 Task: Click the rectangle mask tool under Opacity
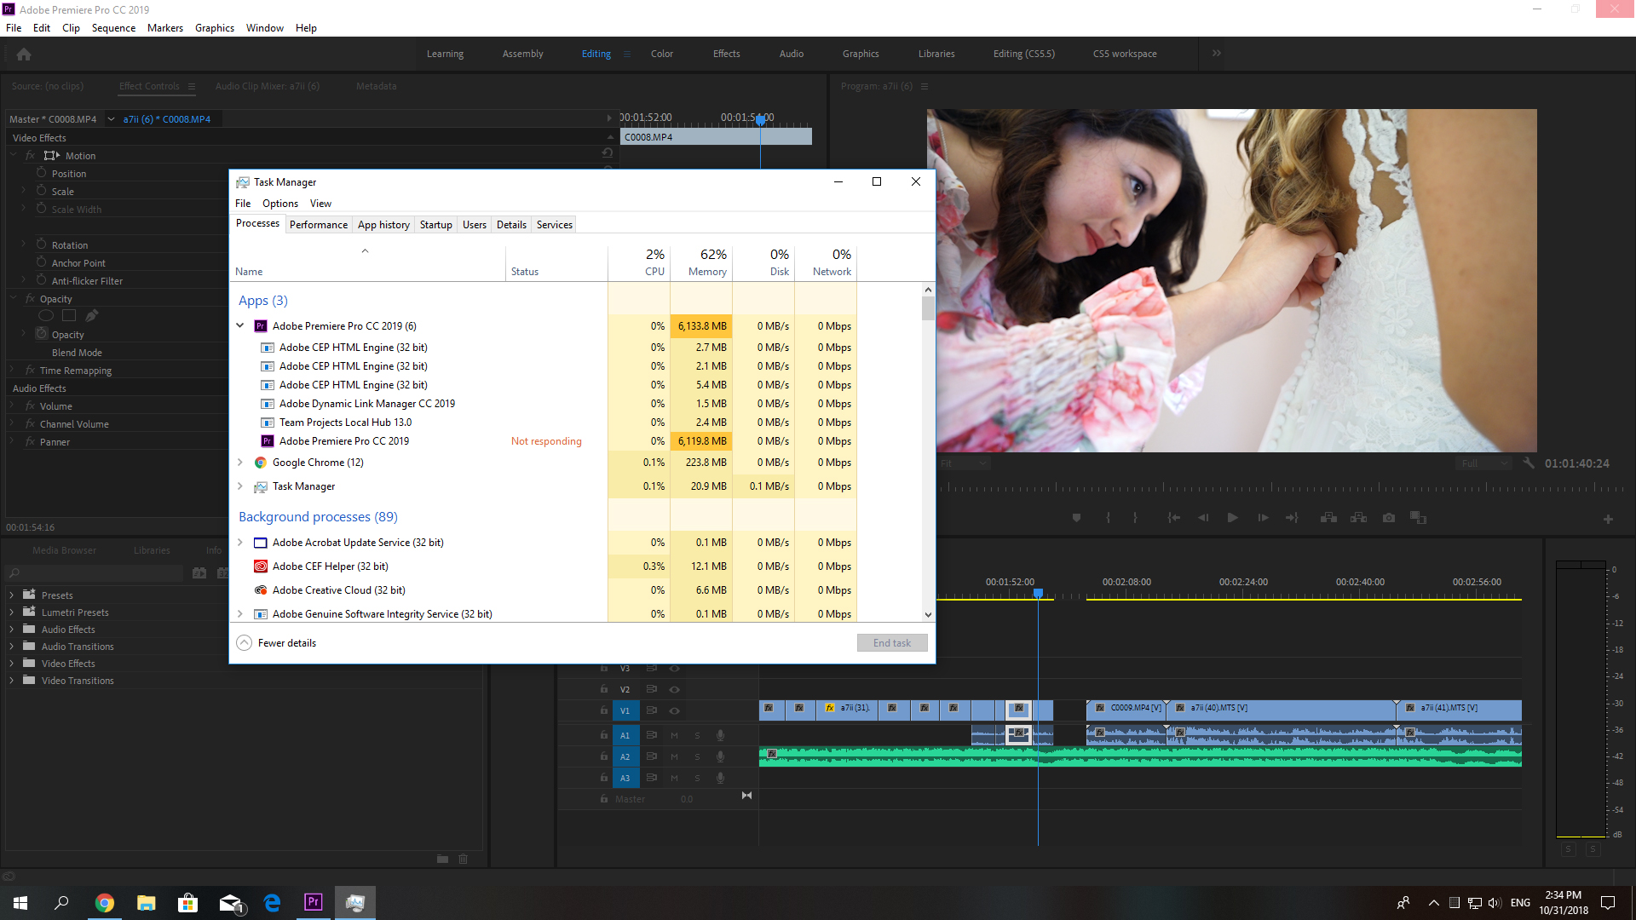pos(69,316)
